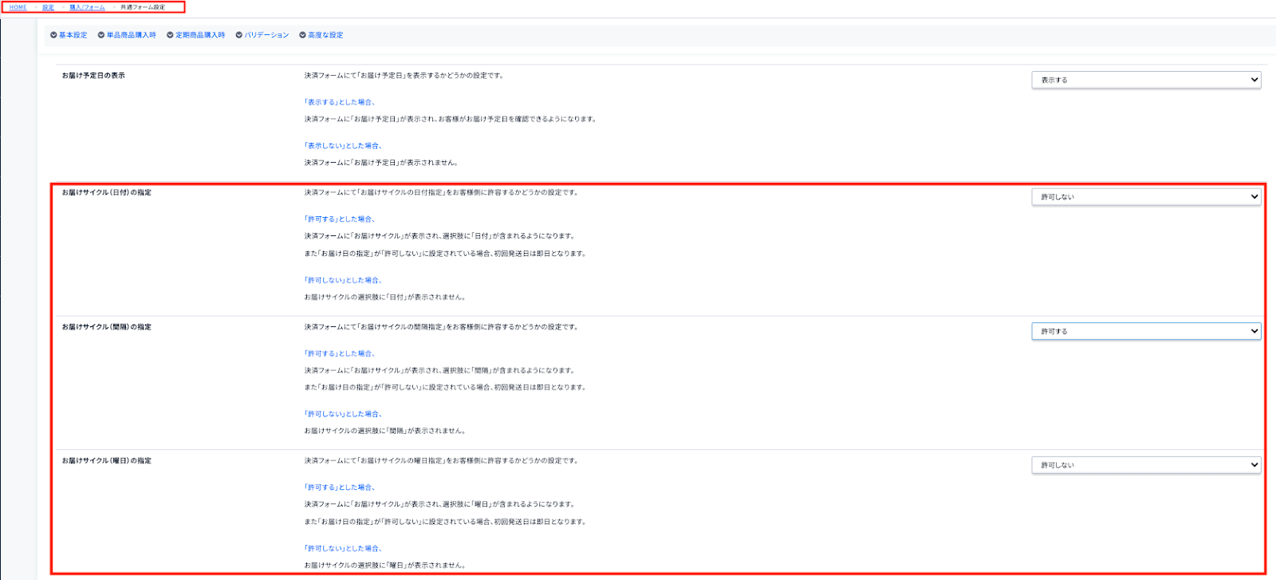
Task: Click text お届けサイクルの選択肢に「間隔」が表示されません
Action: (385, 431)
